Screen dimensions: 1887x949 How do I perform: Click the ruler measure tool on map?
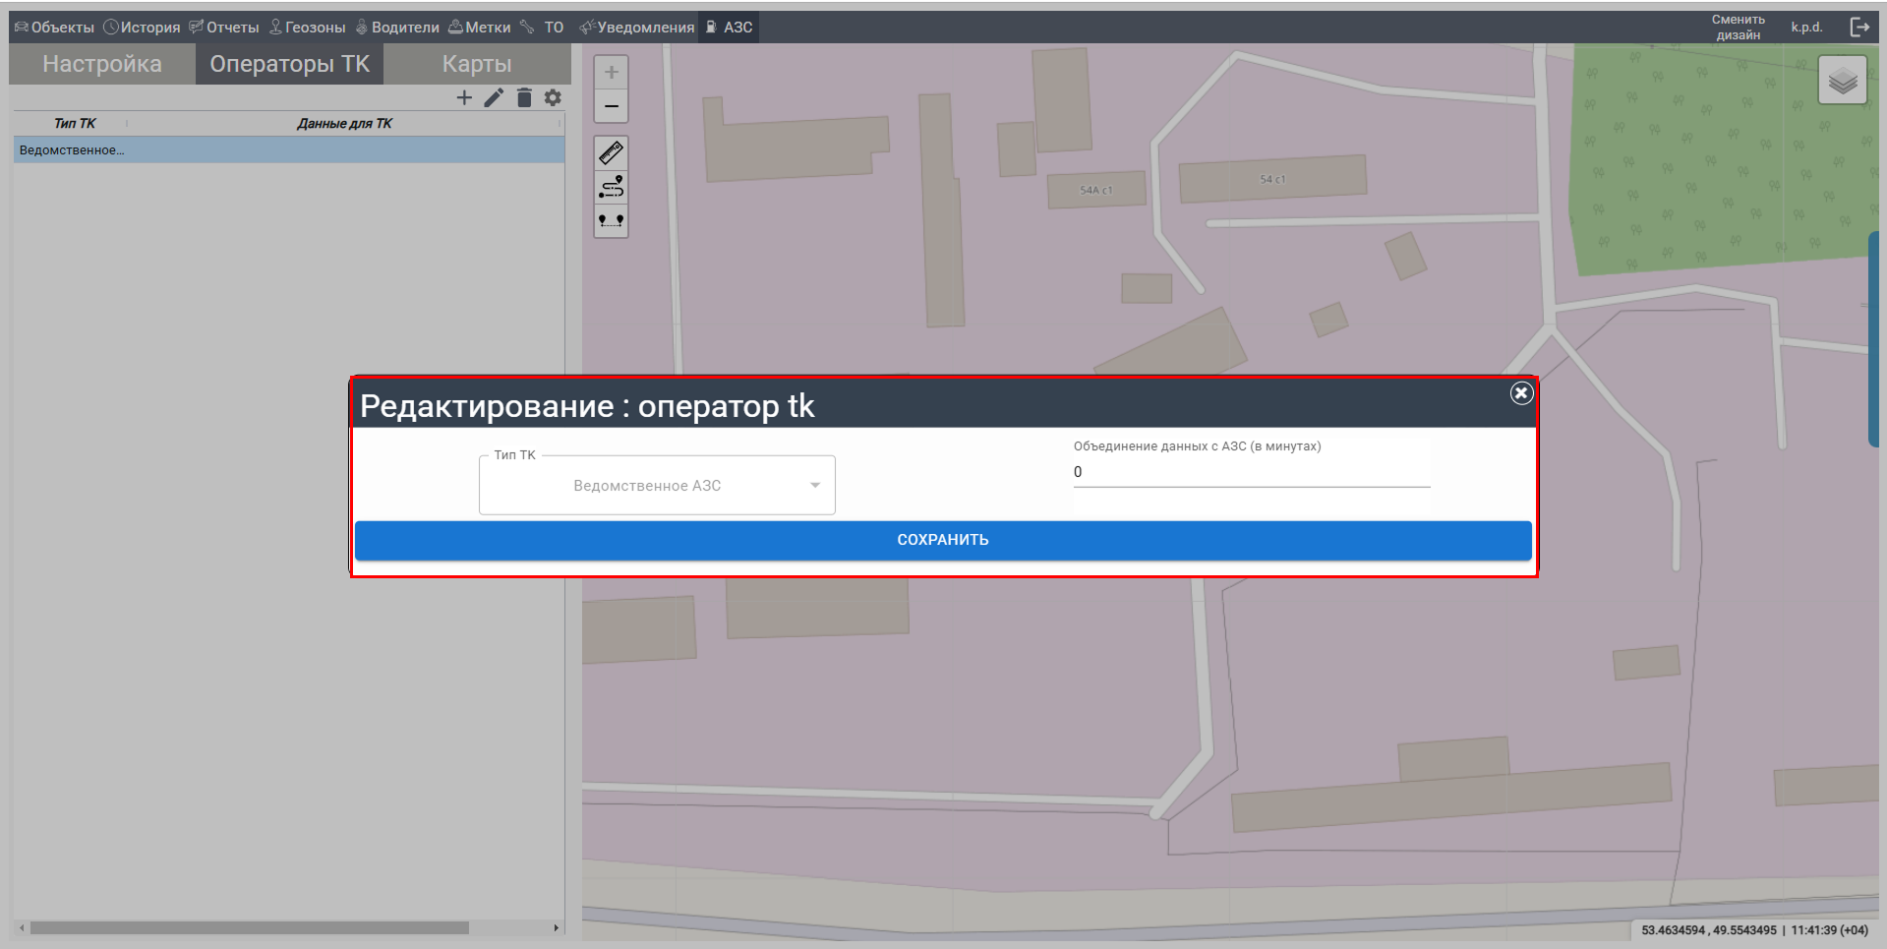click(611, 153)
